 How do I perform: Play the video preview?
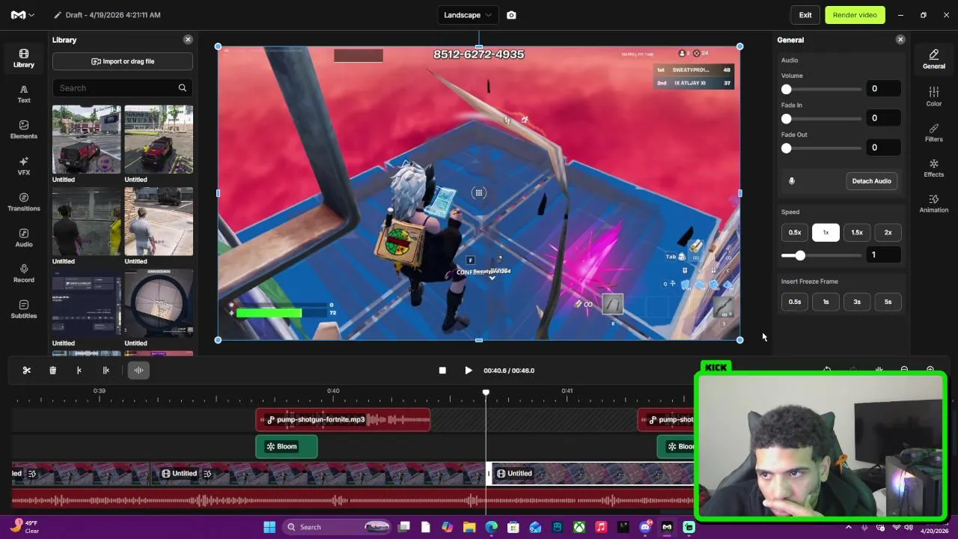tap(469, 371)
